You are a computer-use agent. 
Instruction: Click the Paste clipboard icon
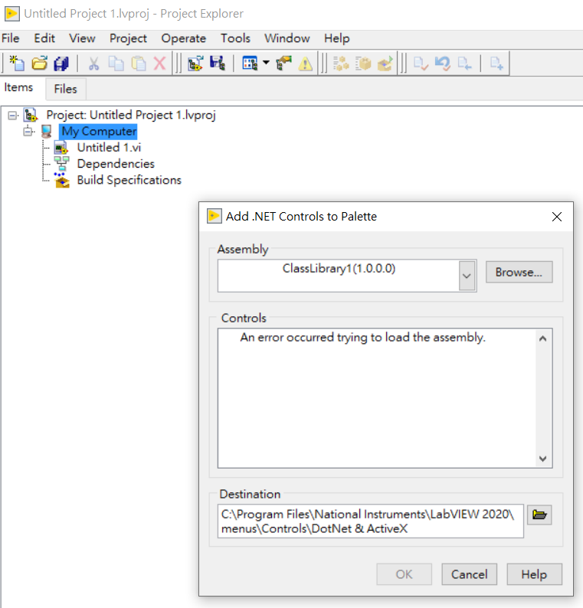pos(139,64)
